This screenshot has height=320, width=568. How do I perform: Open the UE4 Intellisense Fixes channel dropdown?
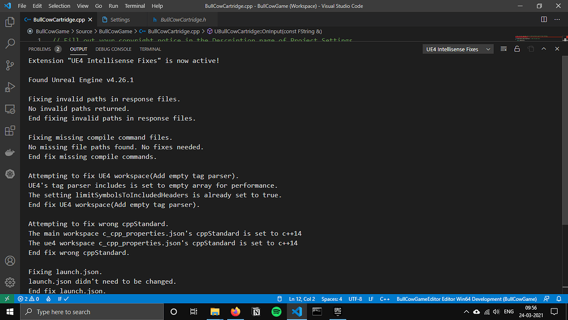pos(457,49)
